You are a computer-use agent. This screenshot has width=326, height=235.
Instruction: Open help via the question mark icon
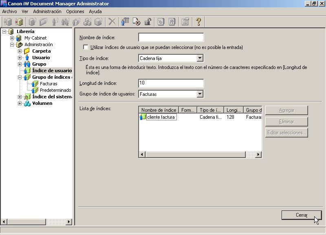click(x=198, y=22)
